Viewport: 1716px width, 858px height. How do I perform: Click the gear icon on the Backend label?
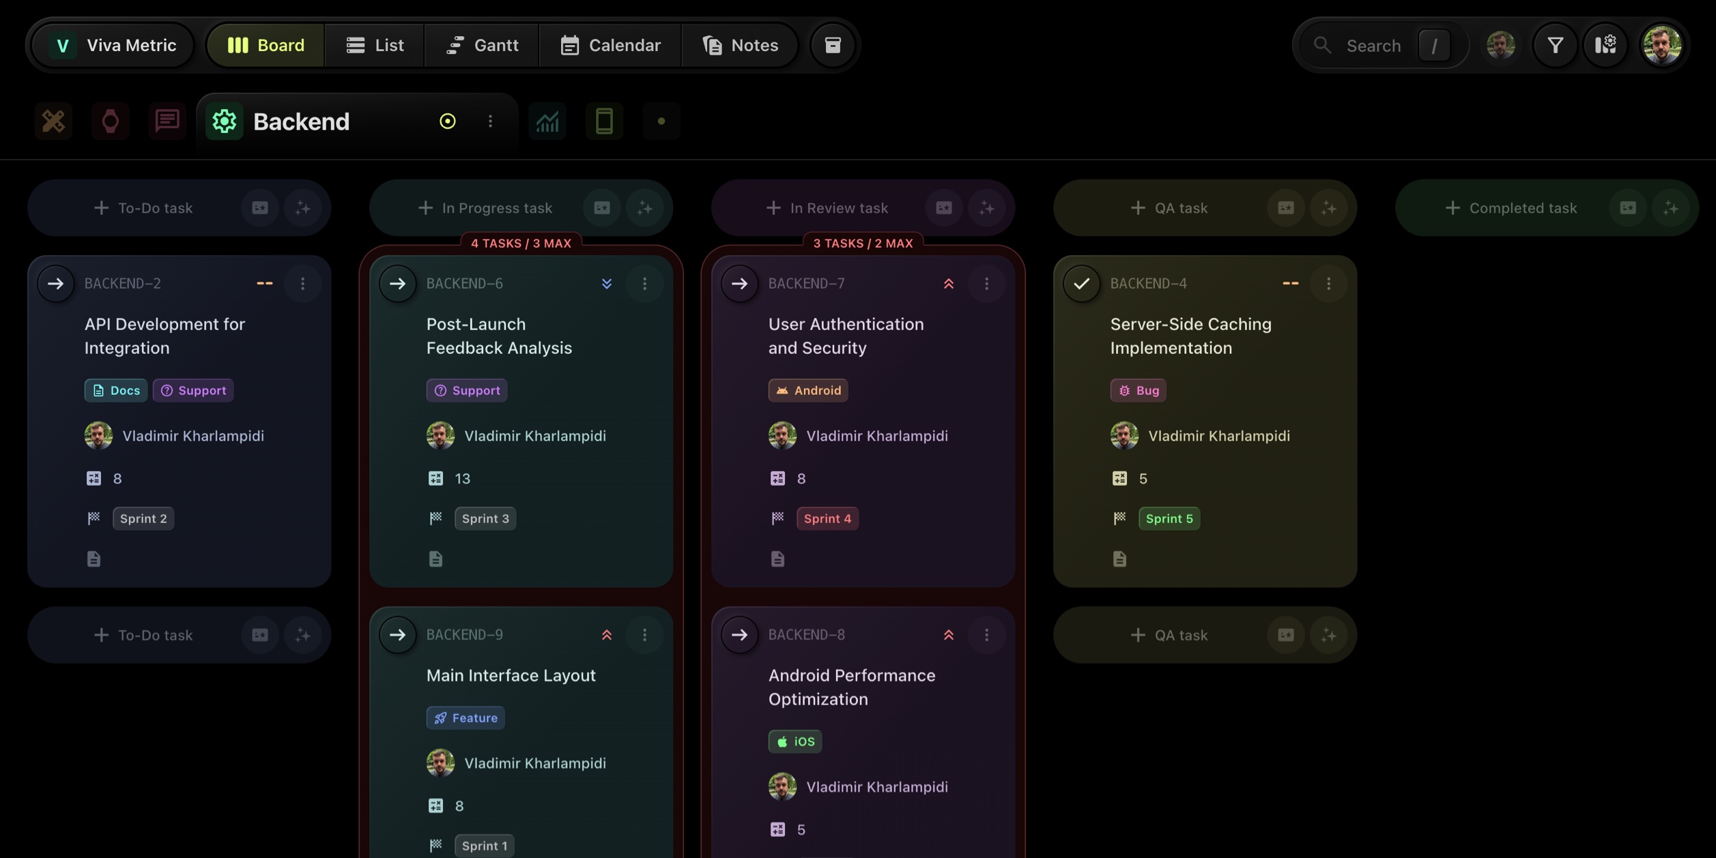[x=224, y=121]
